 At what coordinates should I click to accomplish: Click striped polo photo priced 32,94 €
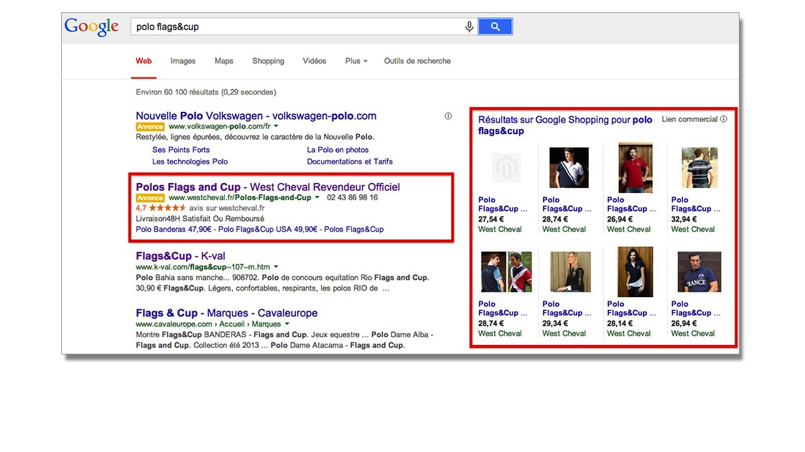(x=699, y=167)
